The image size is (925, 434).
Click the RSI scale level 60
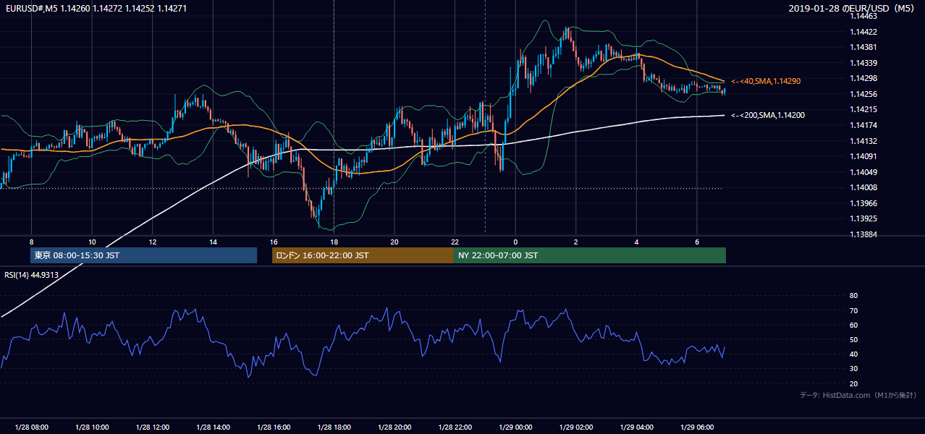(x=853, y=325)
